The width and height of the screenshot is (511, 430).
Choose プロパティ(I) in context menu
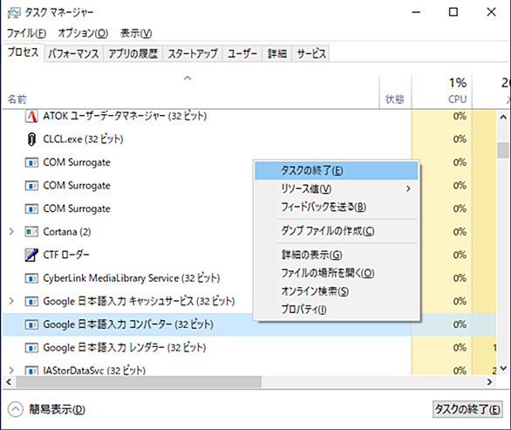(337, 310)
